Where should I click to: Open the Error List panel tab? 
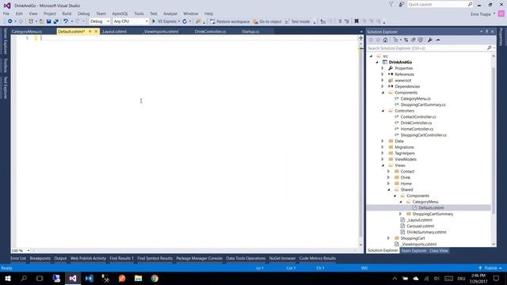click(x=17, y=258)
